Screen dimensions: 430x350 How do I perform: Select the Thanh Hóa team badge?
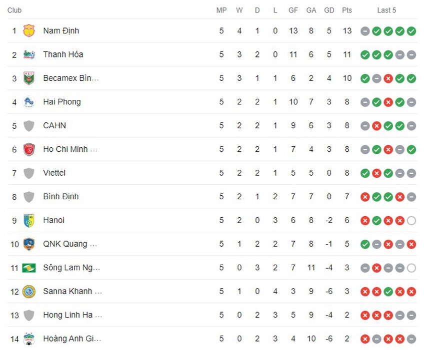click(29, 54)
